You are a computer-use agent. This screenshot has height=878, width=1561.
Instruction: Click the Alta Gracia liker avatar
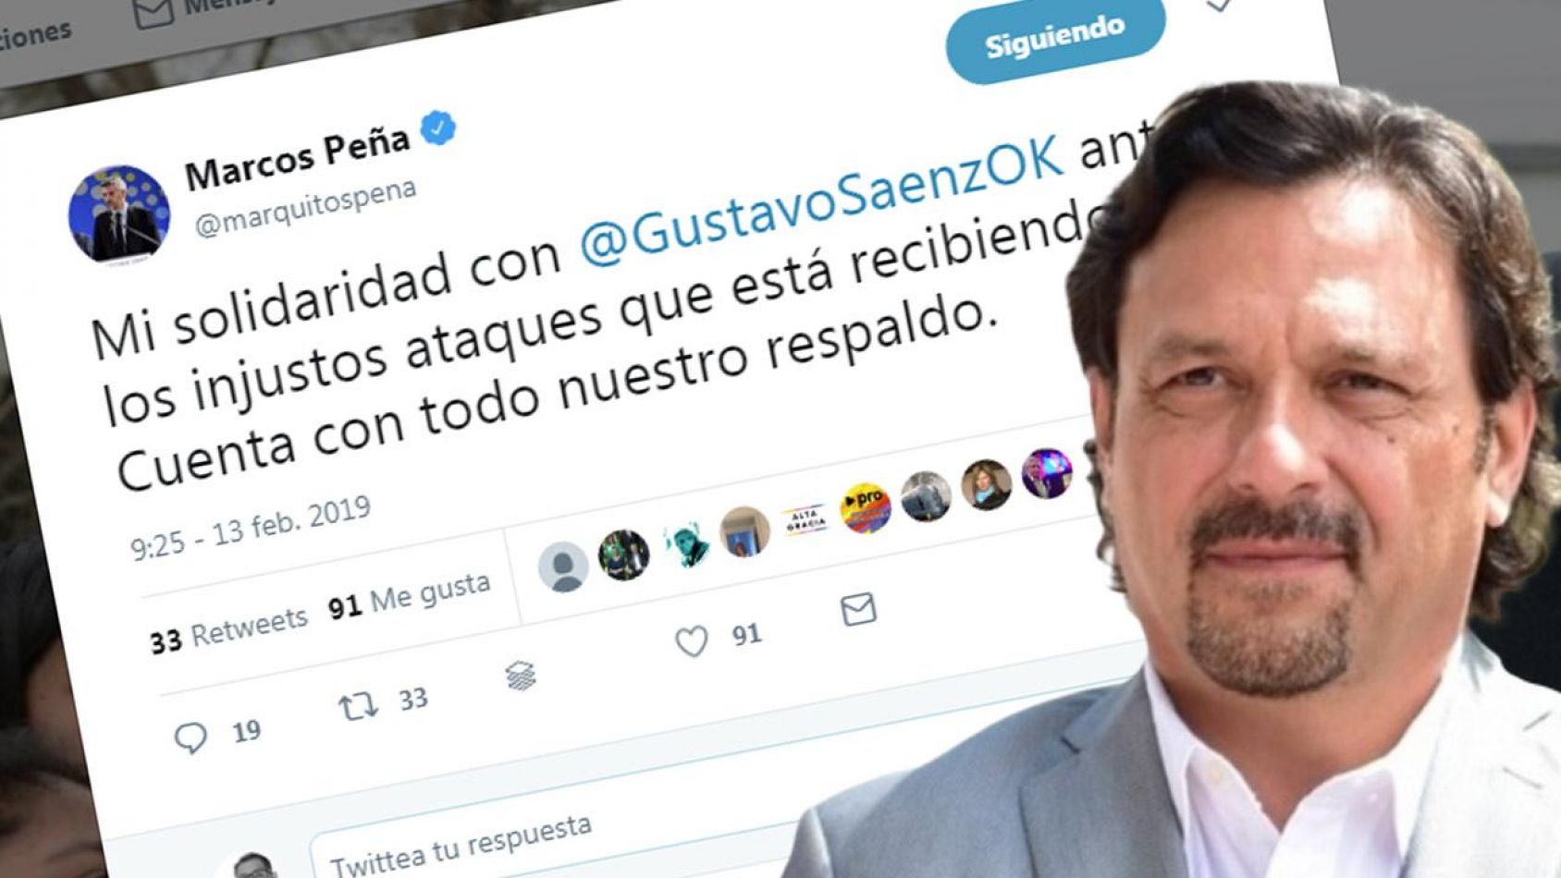(x=805, y=520)
